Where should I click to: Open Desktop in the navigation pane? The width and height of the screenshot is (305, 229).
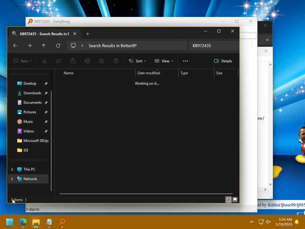(x=30, y=83)
